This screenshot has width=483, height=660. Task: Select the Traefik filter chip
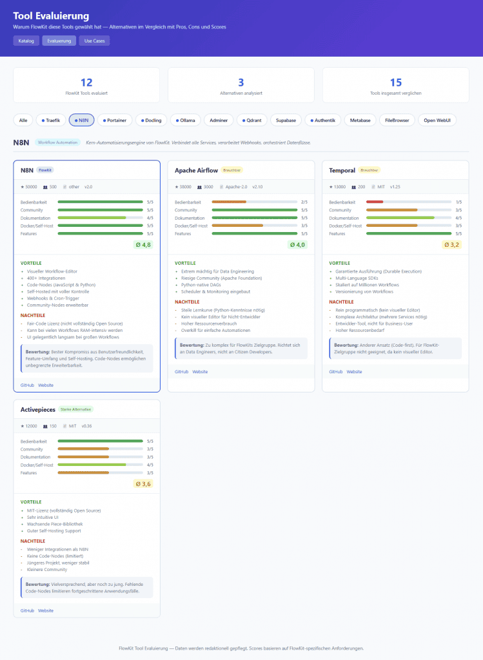pyautogui.click(x=50, y=120)
